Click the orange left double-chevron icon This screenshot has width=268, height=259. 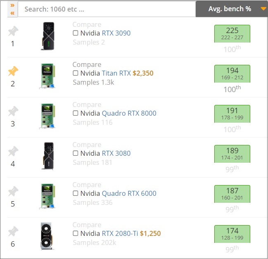tap(12, 13)
